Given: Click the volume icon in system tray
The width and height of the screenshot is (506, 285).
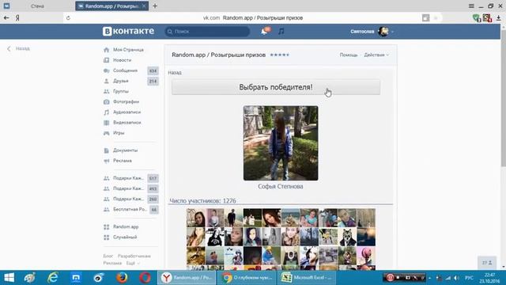Looking at the screenshot, I should coord(456,278).
